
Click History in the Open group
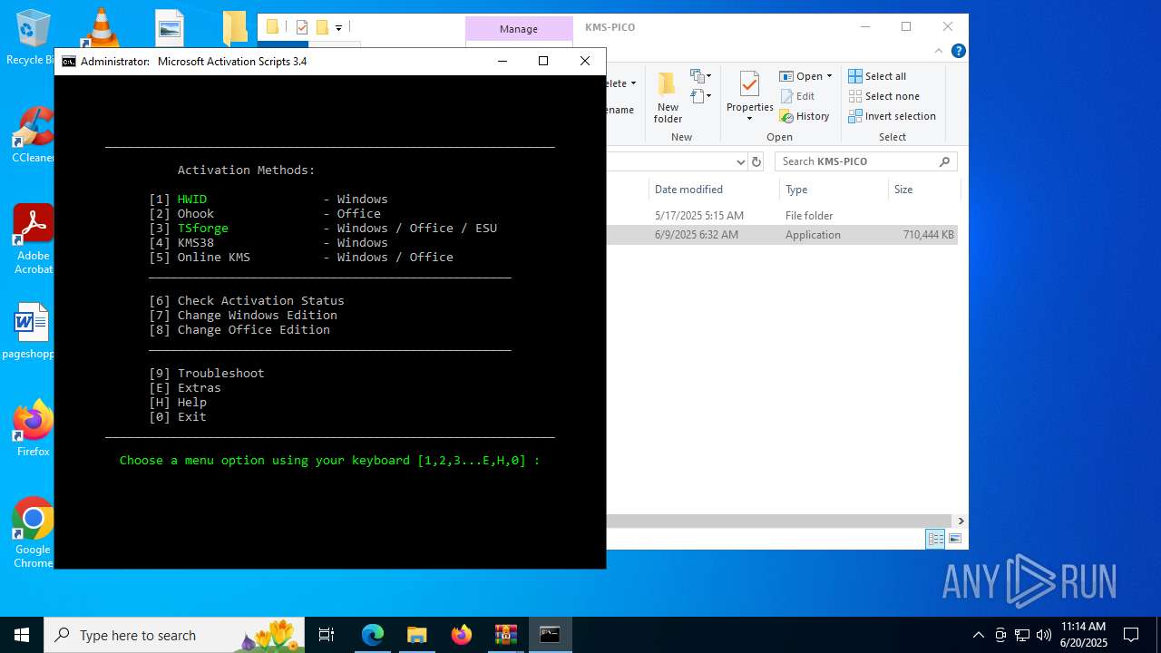[805, 116]
